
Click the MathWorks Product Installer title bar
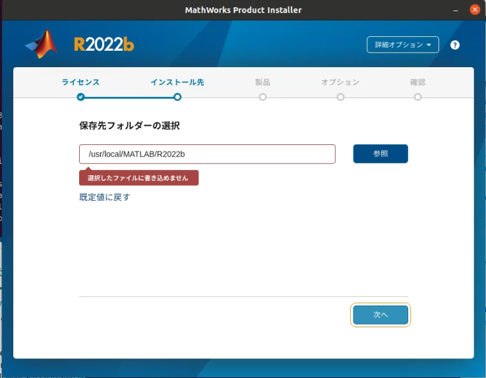(x=243, y=10)
